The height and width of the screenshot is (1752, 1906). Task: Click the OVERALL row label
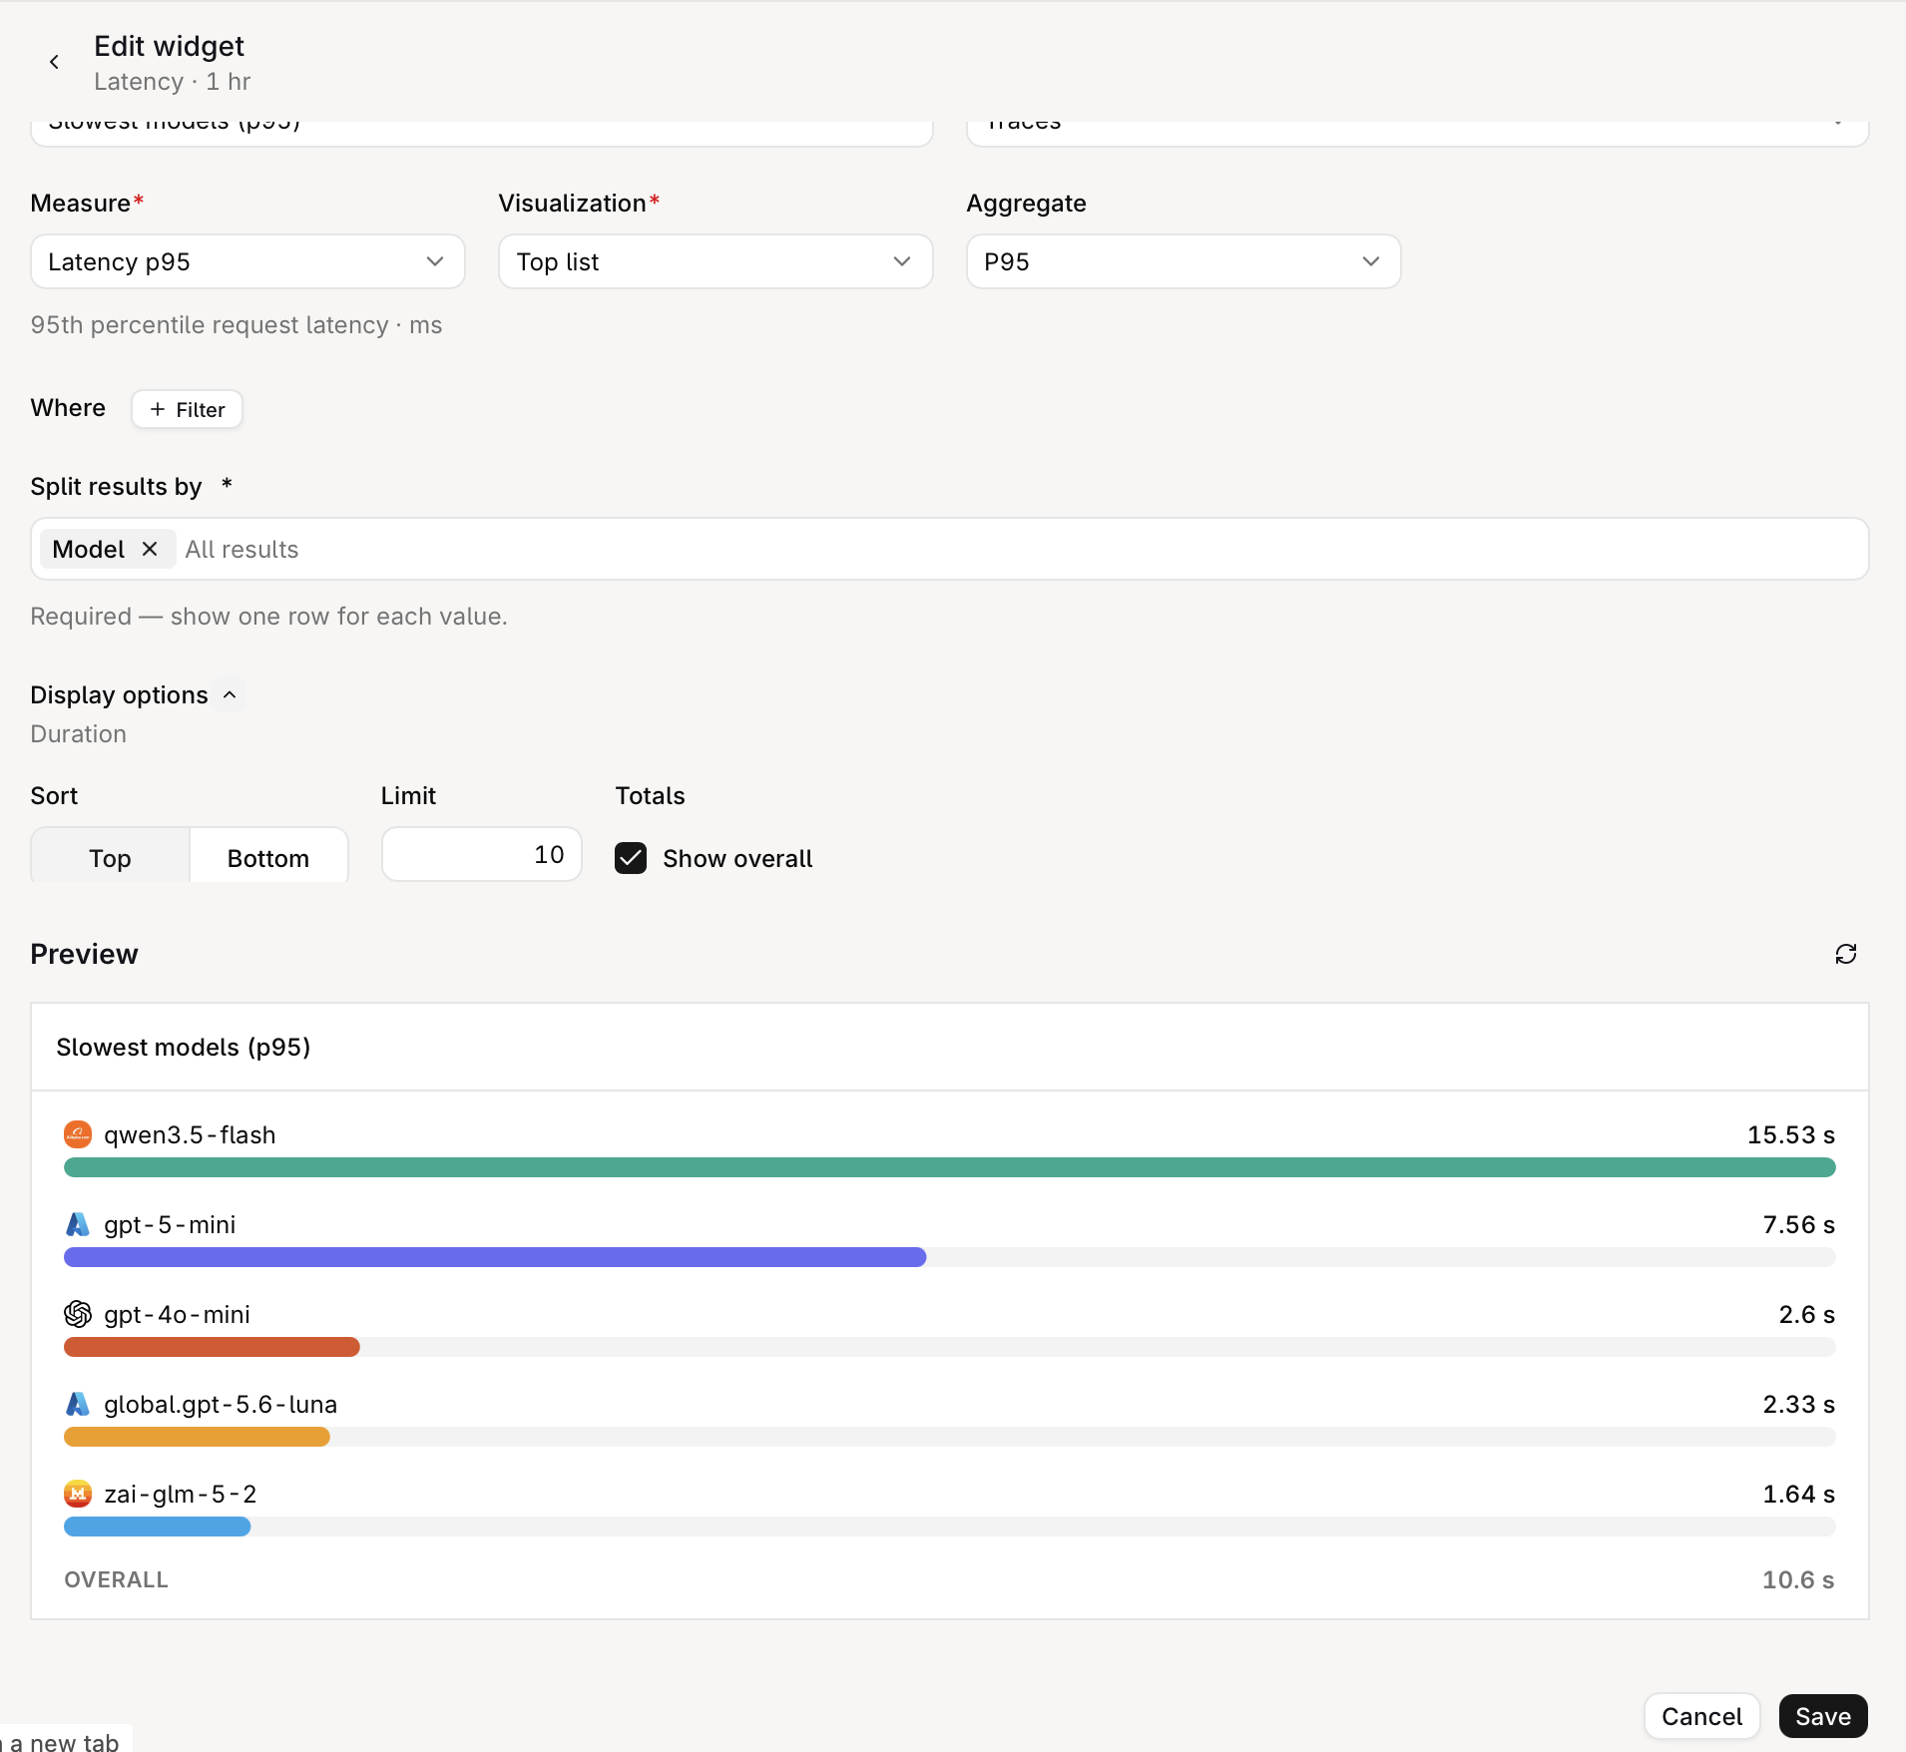[x=116, y=1579]
